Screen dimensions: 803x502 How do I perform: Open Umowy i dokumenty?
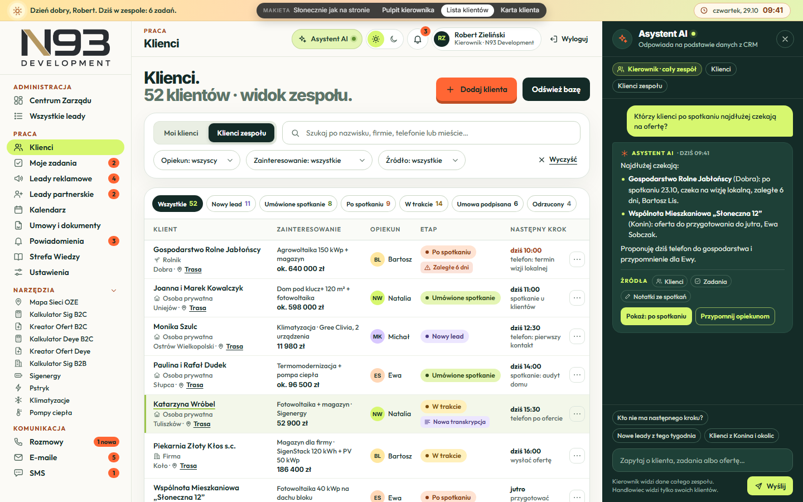pos(66,225)
